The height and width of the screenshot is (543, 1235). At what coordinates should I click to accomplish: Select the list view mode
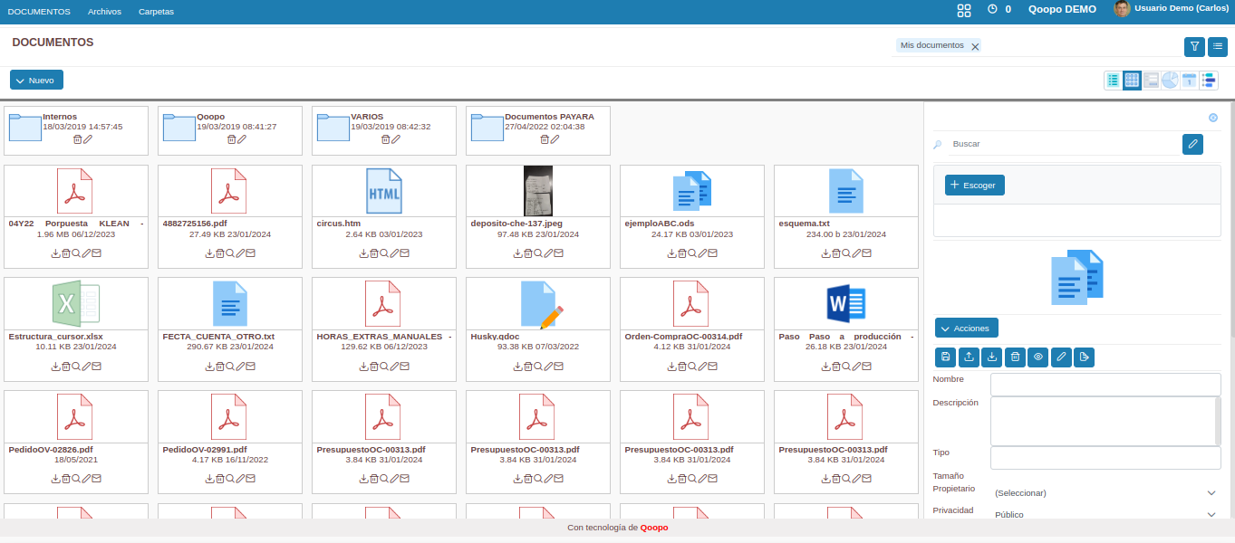[x=1113, y=81]
